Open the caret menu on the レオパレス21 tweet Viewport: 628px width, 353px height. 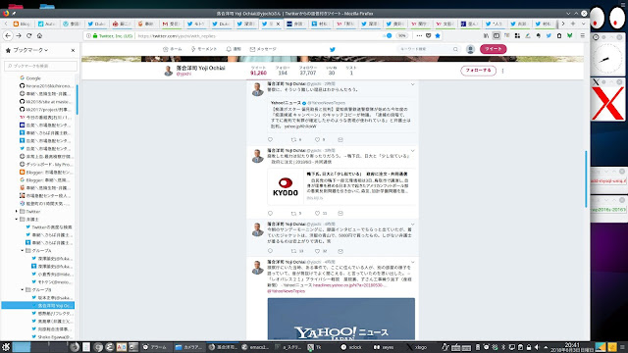click(x=412, y=262)
